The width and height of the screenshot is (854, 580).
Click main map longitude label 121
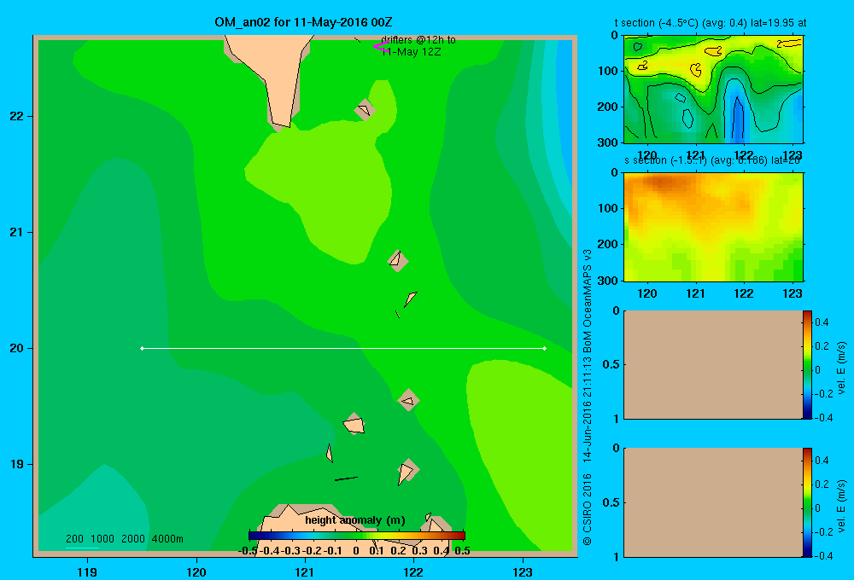[x=305, y=571]
